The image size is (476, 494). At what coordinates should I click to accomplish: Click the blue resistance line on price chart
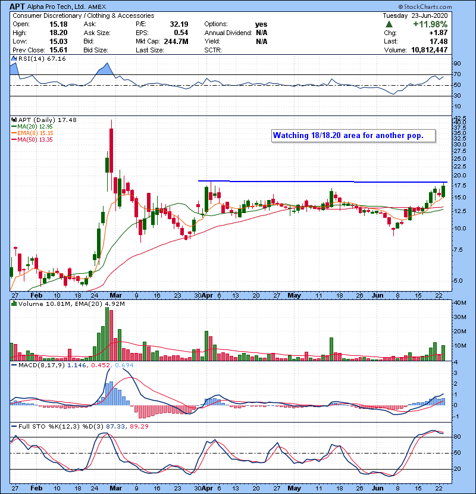pyautogui.click(x=322, y=182)
